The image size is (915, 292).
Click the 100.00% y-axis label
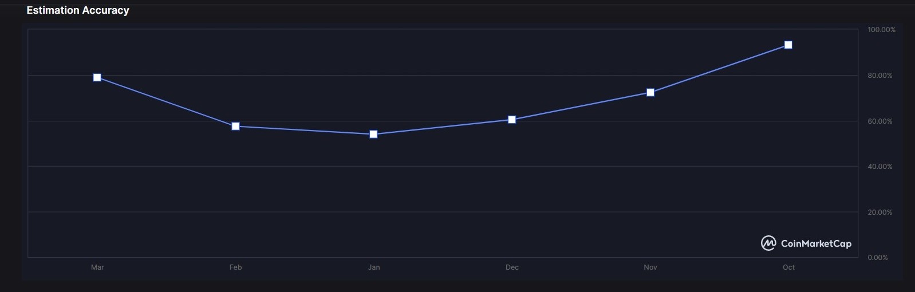[x=881, y=30]
